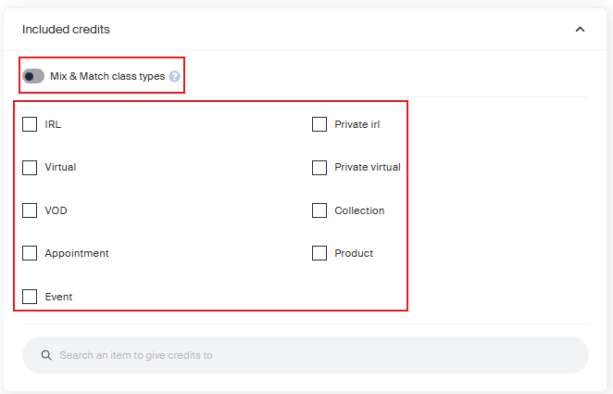The image size is (613, 394).
Task: Click the Included credits header title
Action: pyautogui.click(x=66, y=30)
